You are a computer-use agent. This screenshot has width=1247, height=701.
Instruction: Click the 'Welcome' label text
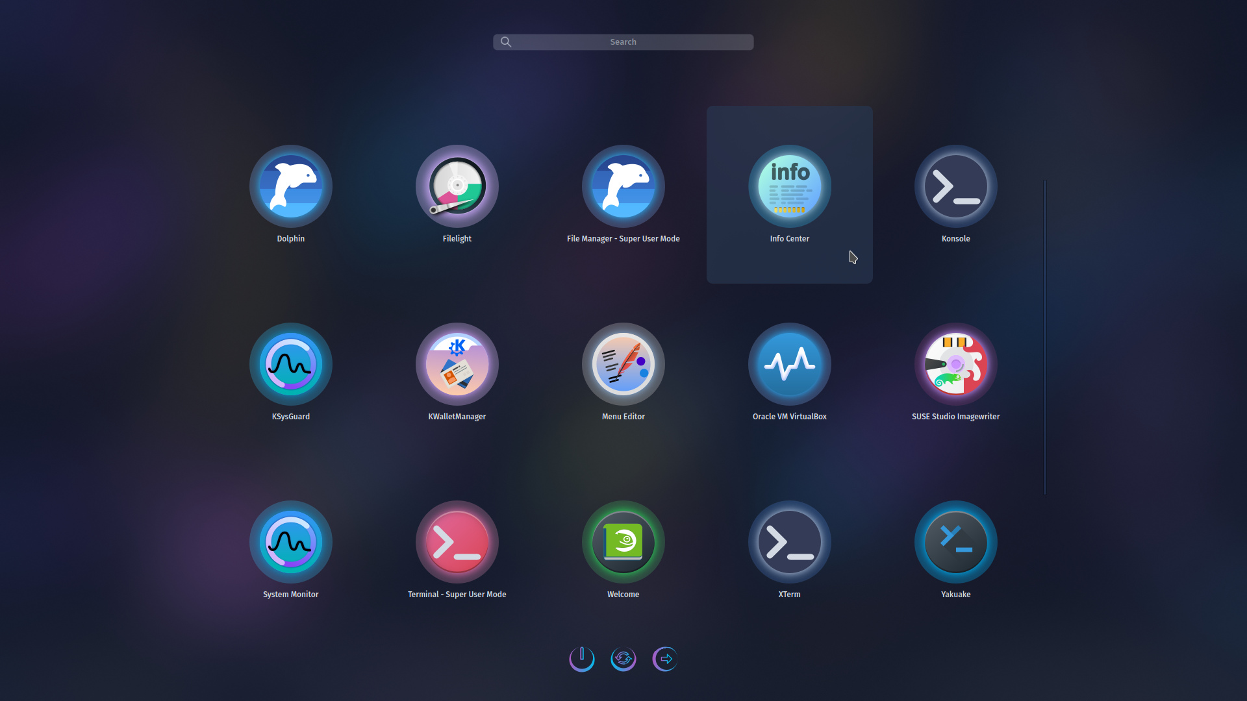pos(623,595)
